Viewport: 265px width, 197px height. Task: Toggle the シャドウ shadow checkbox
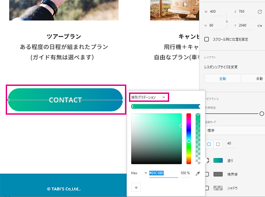[207, 188]
